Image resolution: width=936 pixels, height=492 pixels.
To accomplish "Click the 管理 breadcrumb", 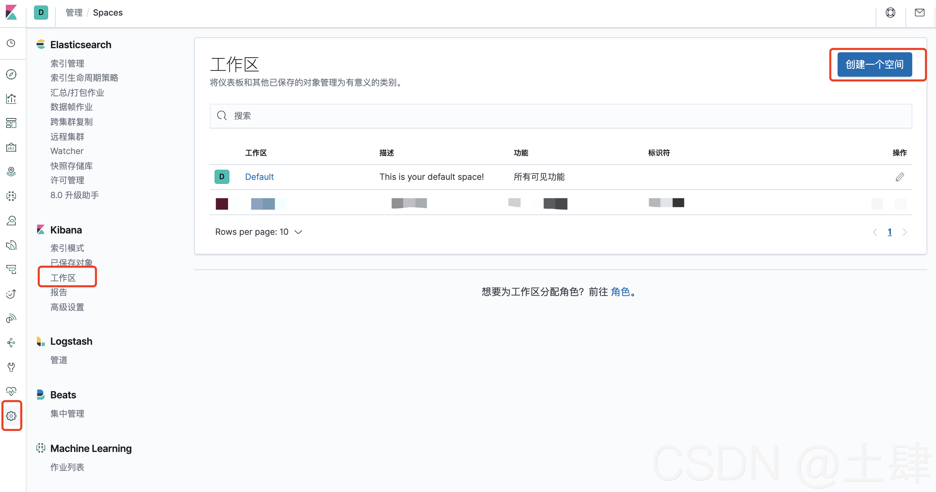I will [74, 13].
